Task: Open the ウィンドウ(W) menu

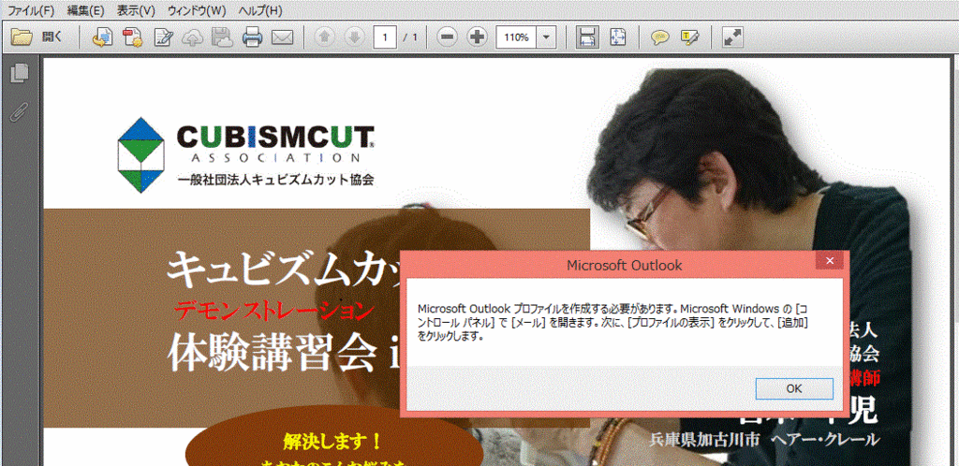Action: [x=197, y=10]
